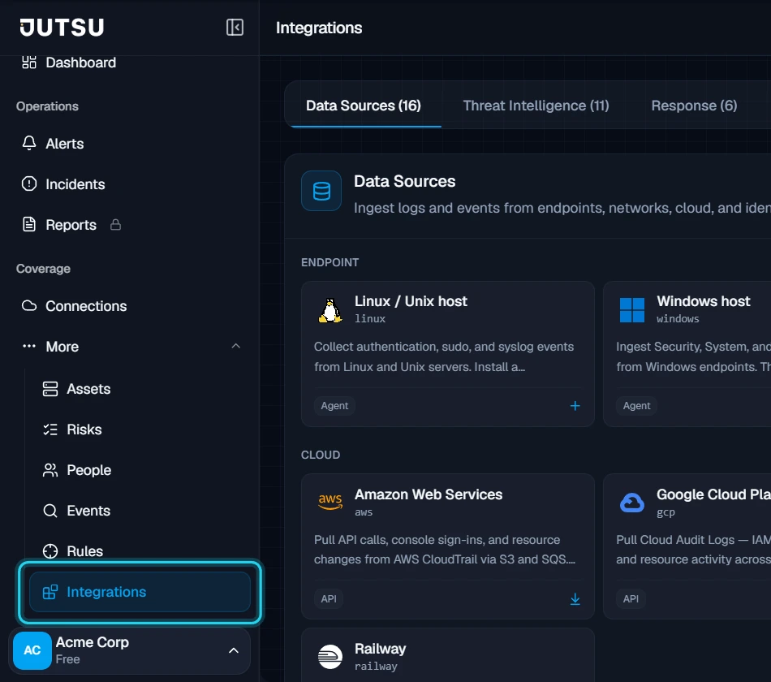771x682 pixels.
Task: Click the AC avatar badge
Action: click(32, 650)
